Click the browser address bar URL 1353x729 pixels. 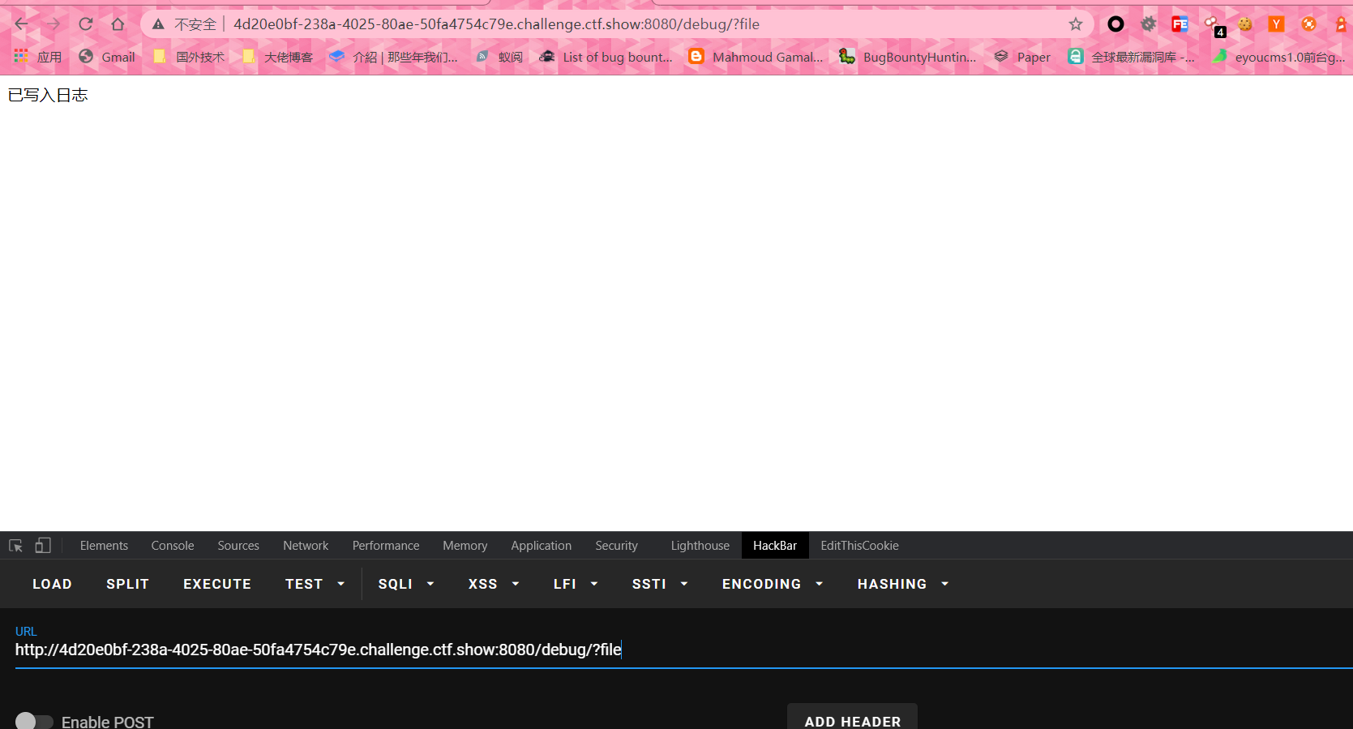pos(496,24)
